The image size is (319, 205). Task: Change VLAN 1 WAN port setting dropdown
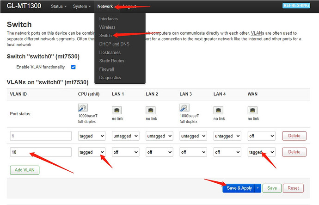(261, 136)
